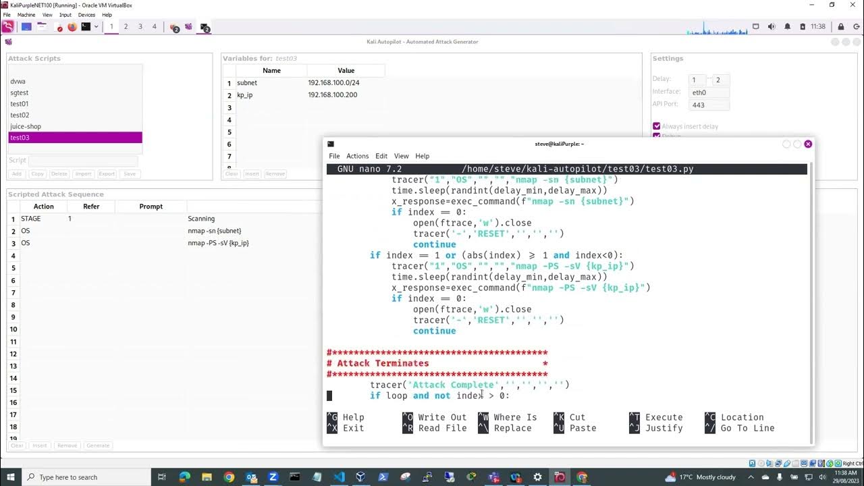
Task: Click the API Port 443 field
Action: [709, 105]
